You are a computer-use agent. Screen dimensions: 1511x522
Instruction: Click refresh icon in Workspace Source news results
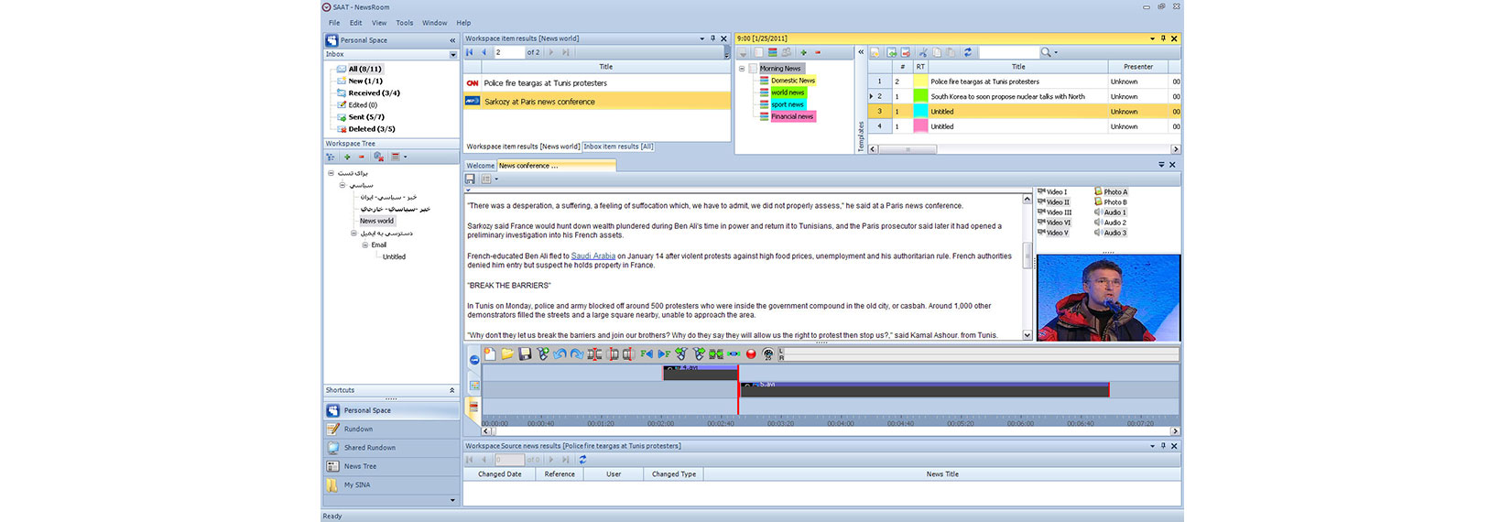point(582,460)
